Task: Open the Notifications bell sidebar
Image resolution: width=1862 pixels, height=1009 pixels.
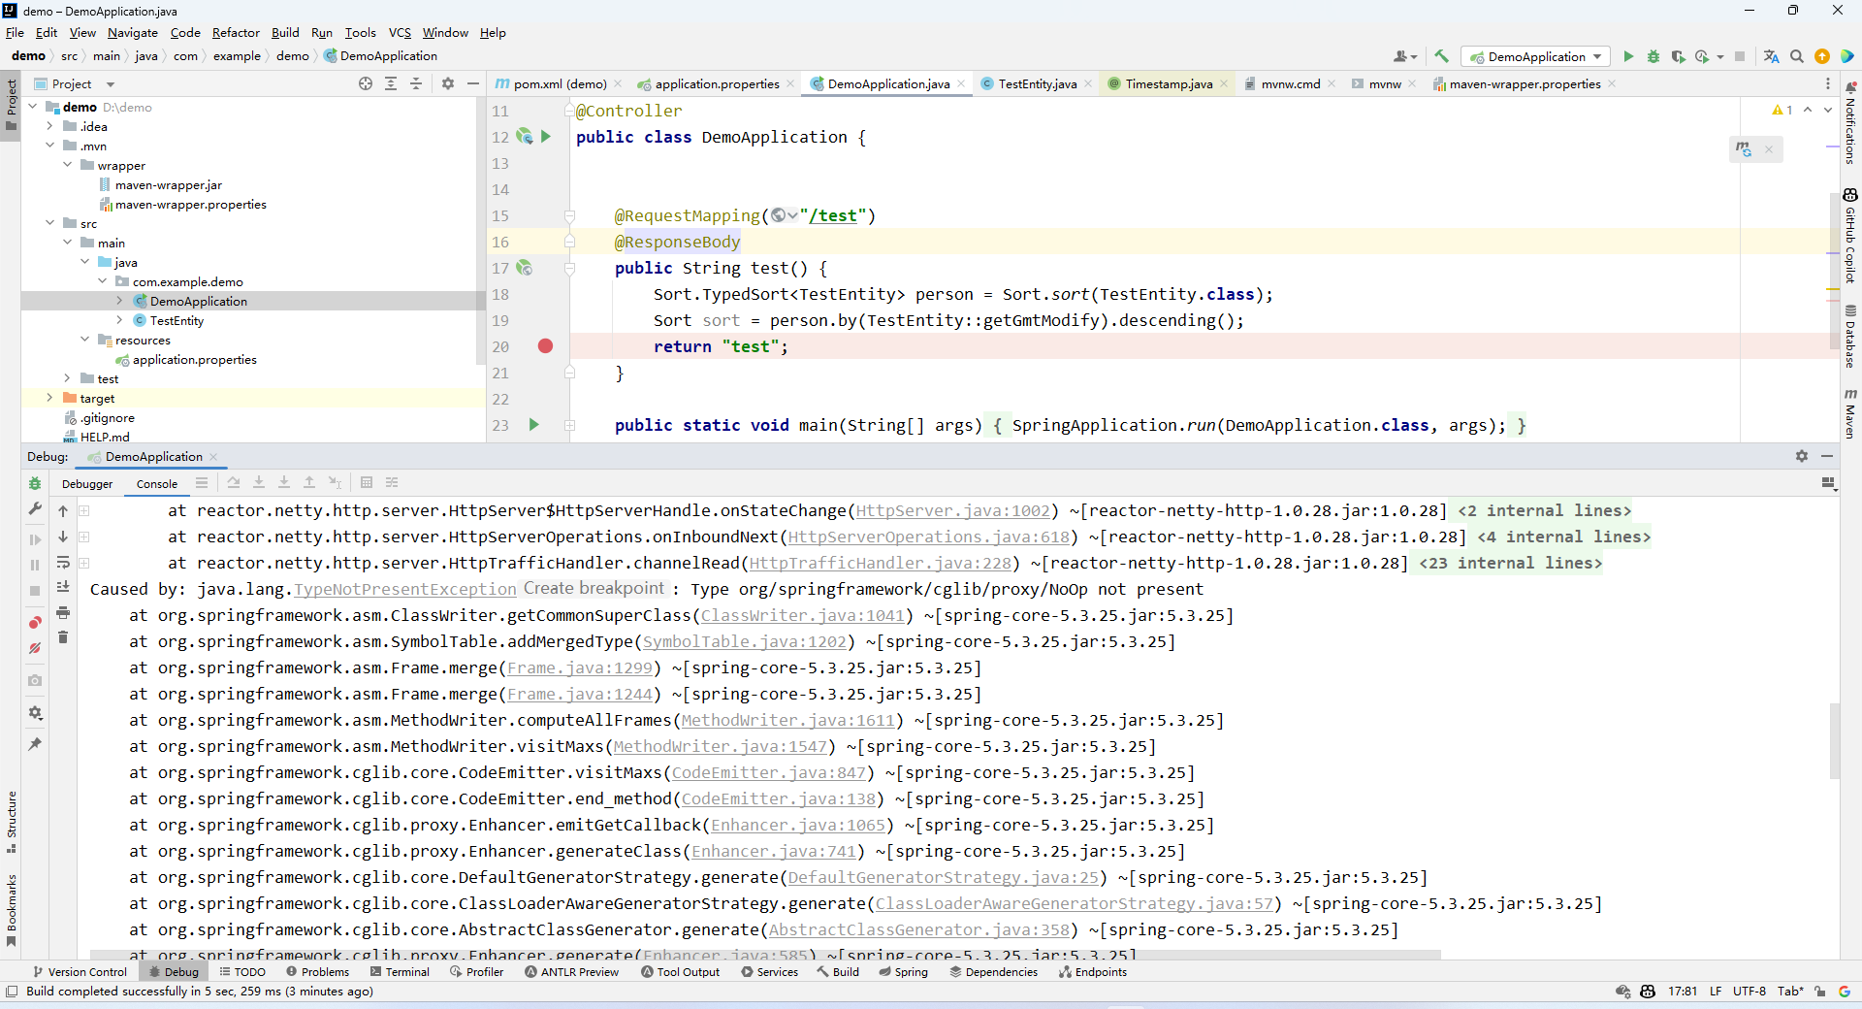Action: point(1850,124)
